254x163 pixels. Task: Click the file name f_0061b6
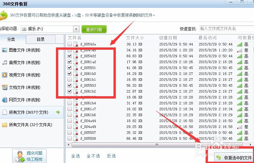pyautogui.click(x=88, y=115)
